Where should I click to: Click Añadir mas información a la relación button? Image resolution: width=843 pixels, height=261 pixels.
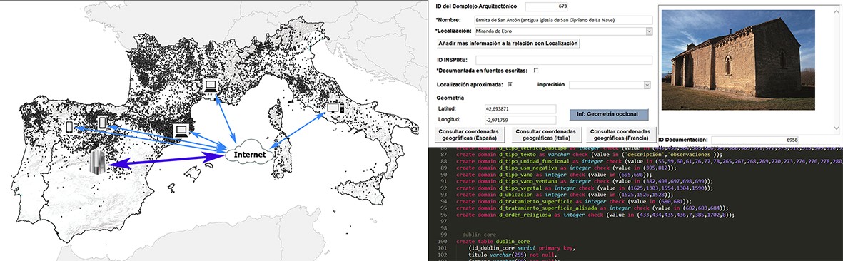click(x=508, y=43)
